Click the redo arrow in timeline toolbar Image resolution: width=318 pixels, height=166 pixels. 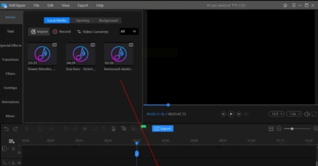[x=16, y=129]
